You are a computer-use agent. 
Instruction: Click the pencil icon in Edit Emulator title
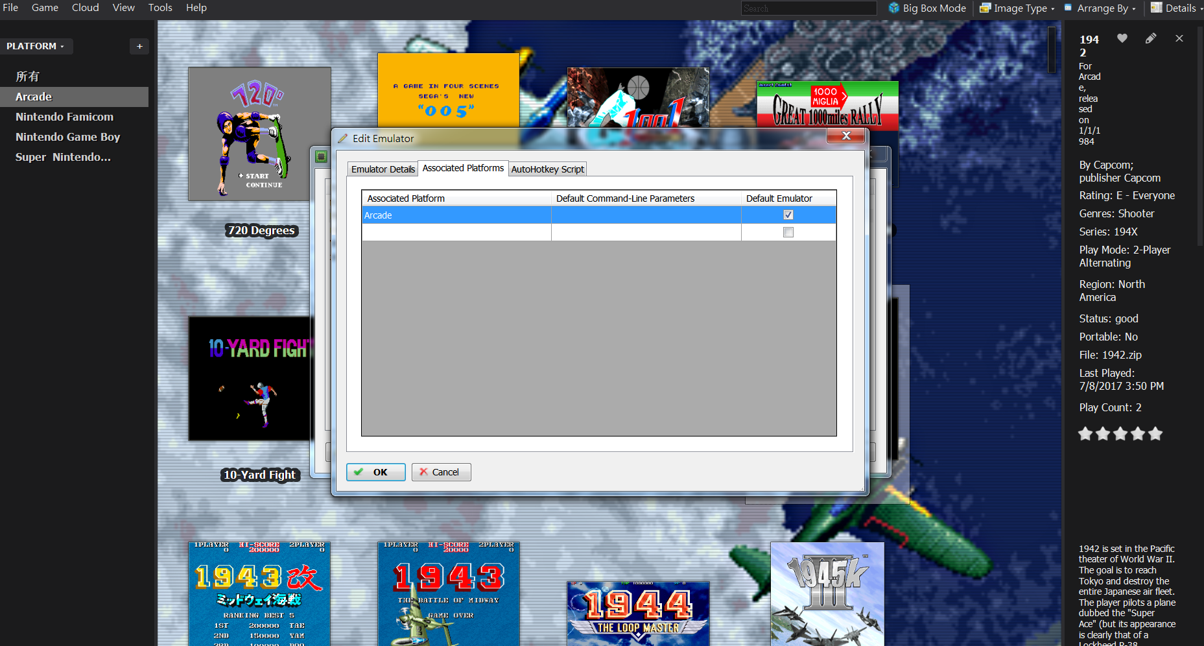[342, 138]
